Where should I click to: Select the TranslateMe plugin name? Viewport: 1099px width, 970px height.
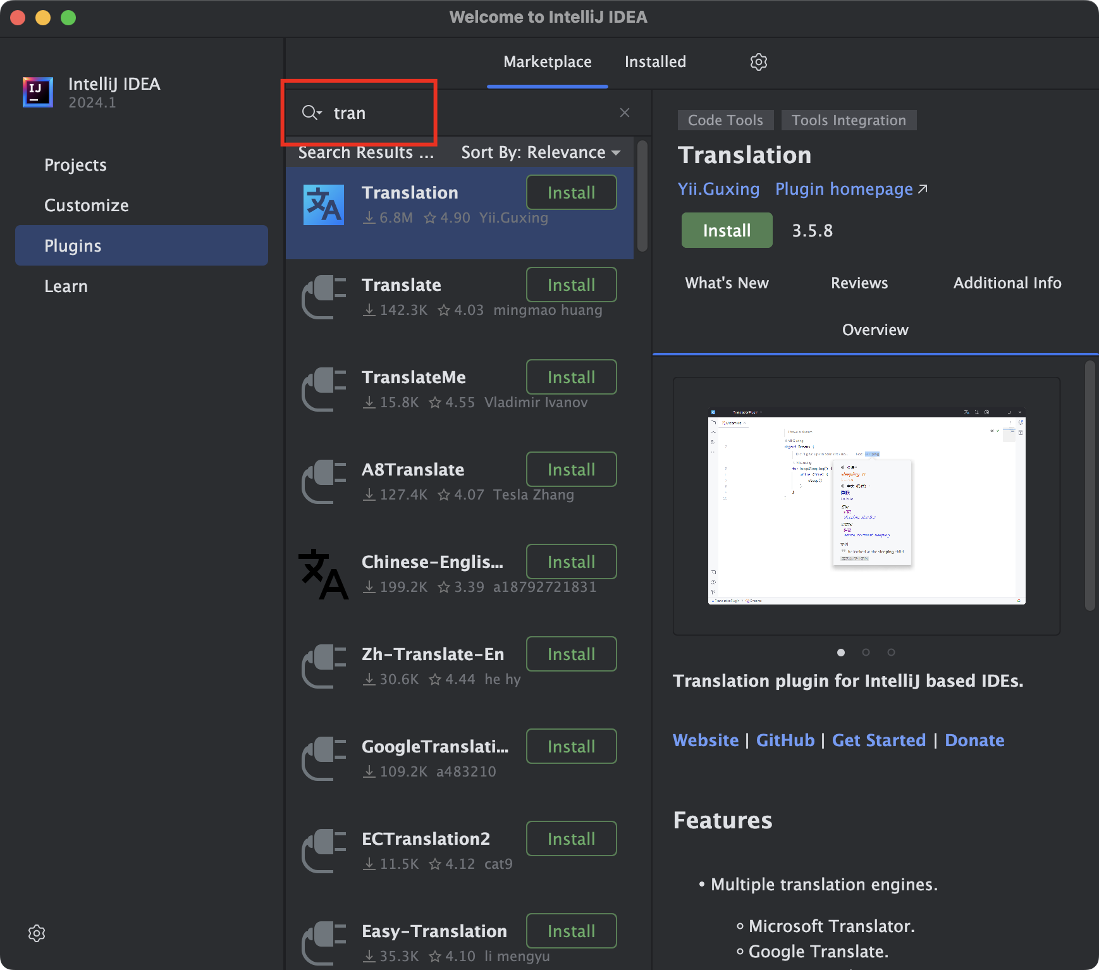pyautogui.click(x=414, y=378)
